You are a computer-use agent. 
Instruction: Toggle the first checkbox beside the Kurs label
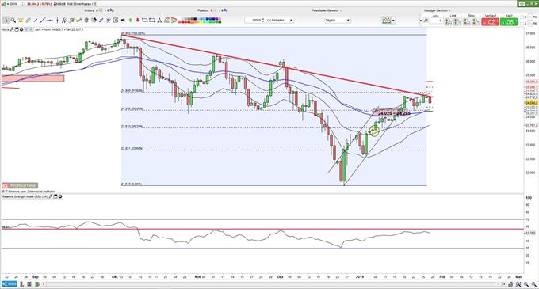point(26,29)
